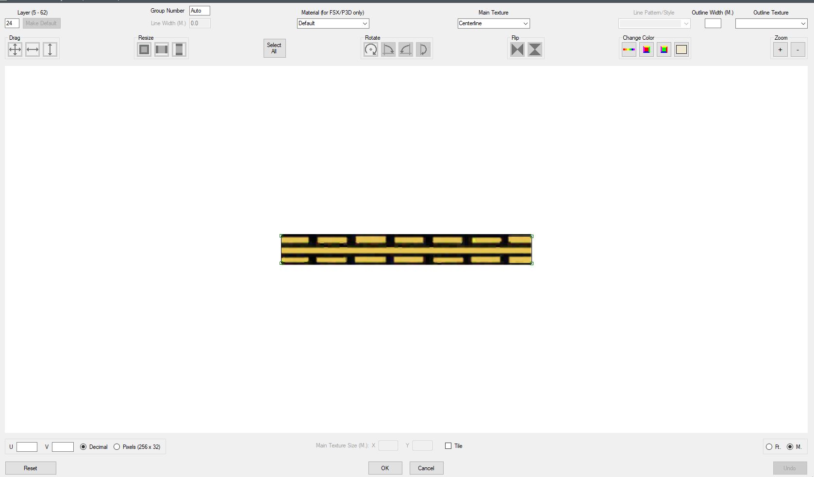Image resolution: width=814 pixels, height=477 pixels.
Task: Select the horizontal resize tool
Action: 161,49
